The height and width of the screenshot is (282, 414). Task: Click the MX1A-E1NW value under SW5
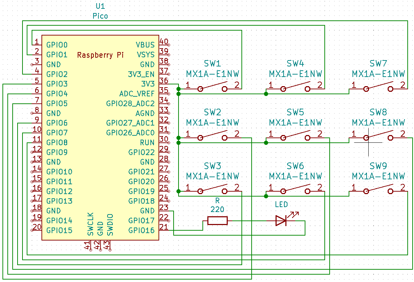coord(296,122)
